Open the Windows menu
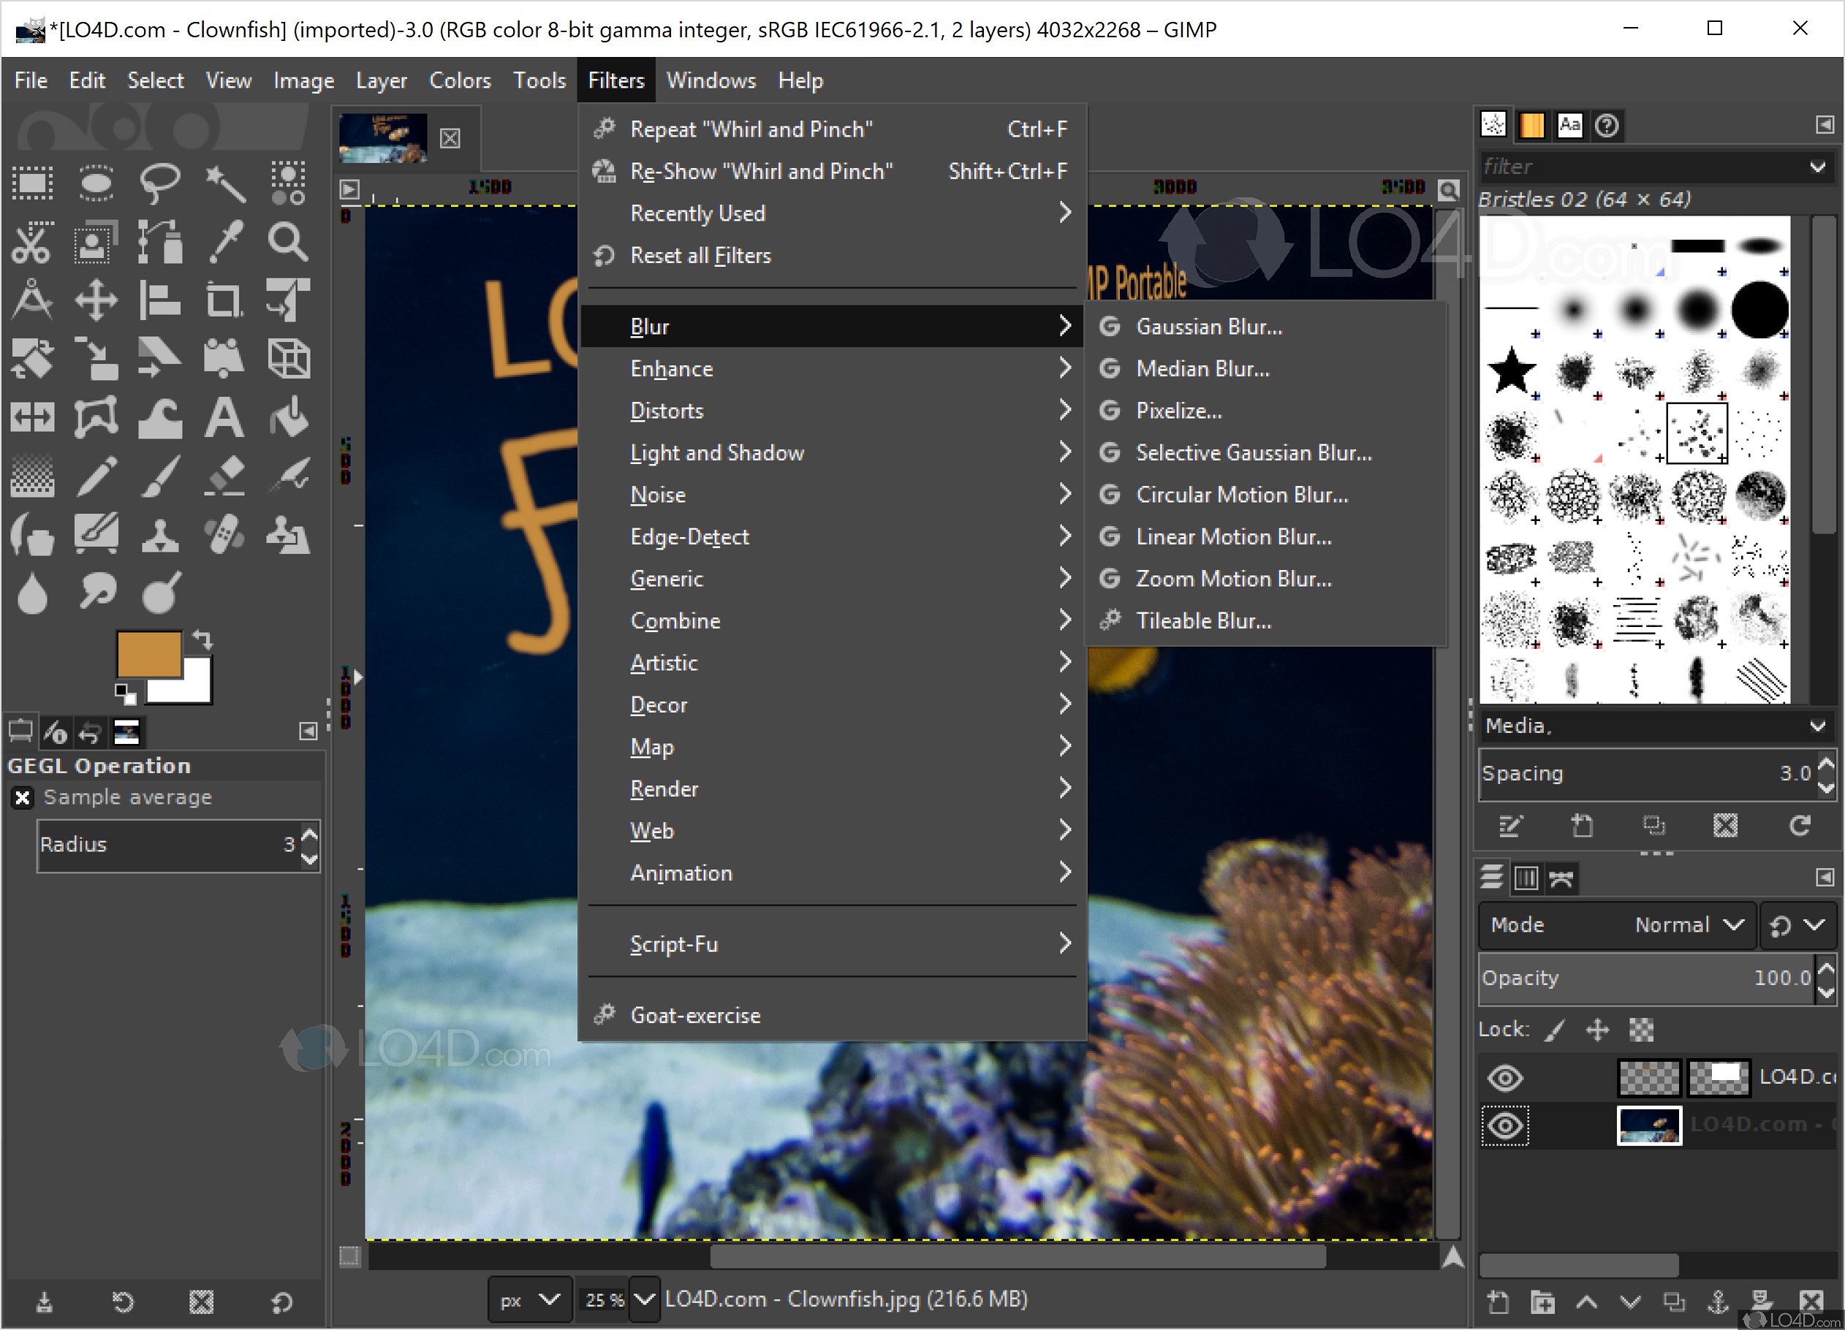This screenshot has width=1845, height=1330. click(x=711, y=80)
